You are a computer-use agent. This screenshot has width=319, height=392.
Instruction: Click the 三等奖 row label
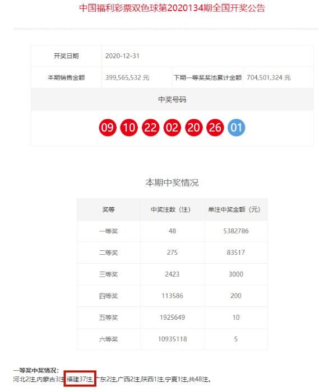[109, 274]
